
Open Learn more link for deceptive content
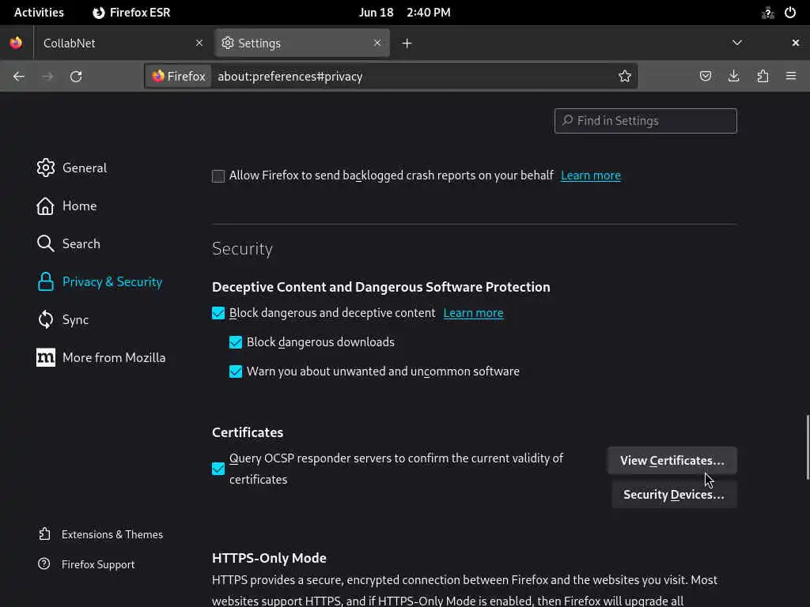click(x=473, y=313)
